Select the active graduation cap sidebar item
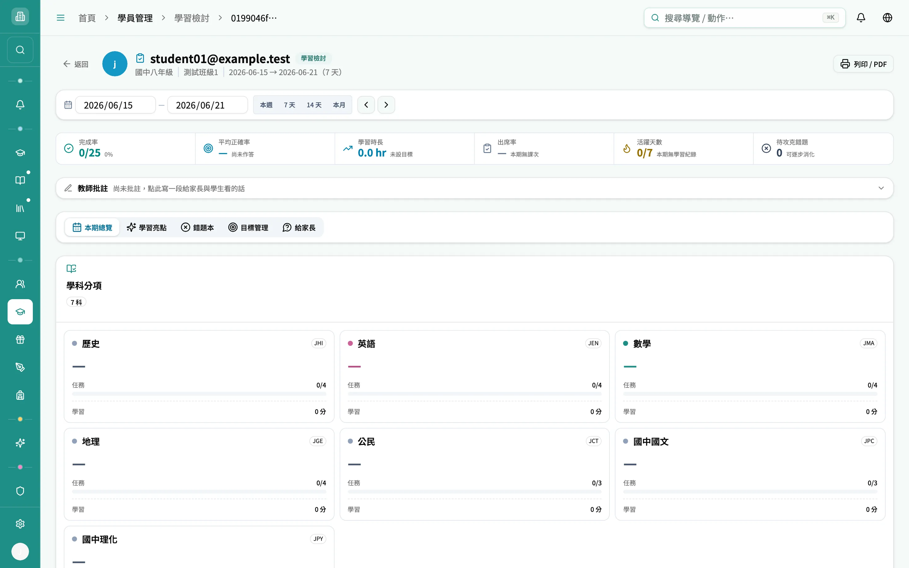Image resolution: width=909 pixels, height=568 pixels. click(x=20, y=312)
